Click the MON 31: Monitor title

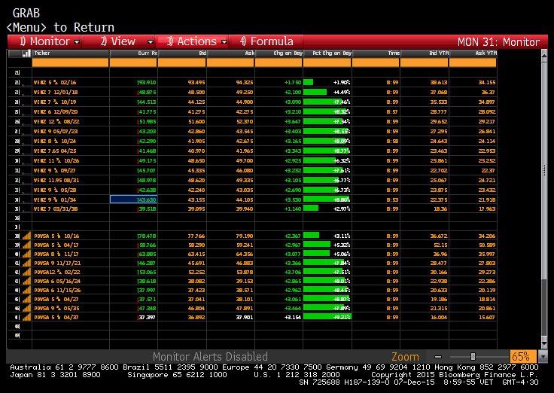[x=498, y=42]
